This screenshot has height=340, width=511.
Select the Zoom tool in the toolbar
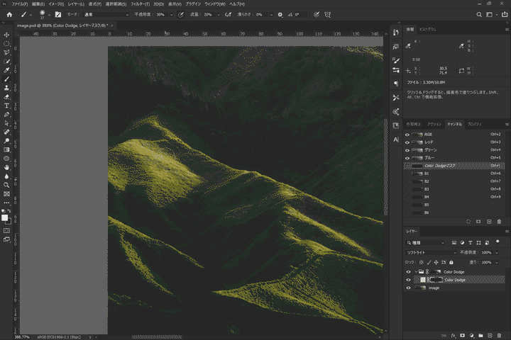6,185
